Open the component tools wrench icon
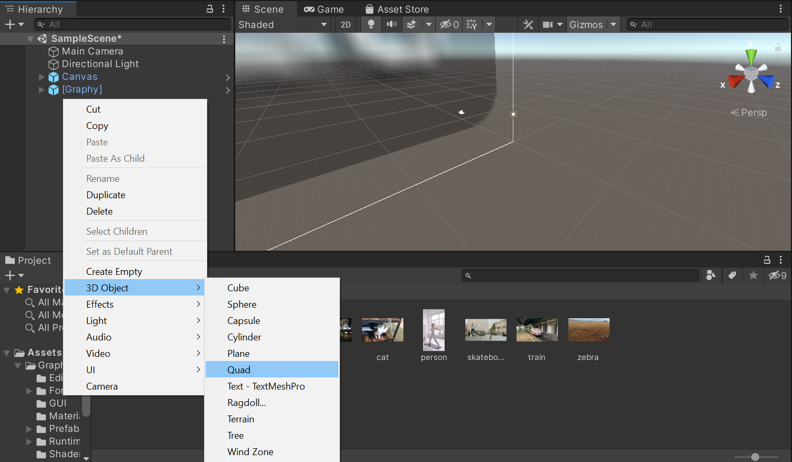 (528, 24)
